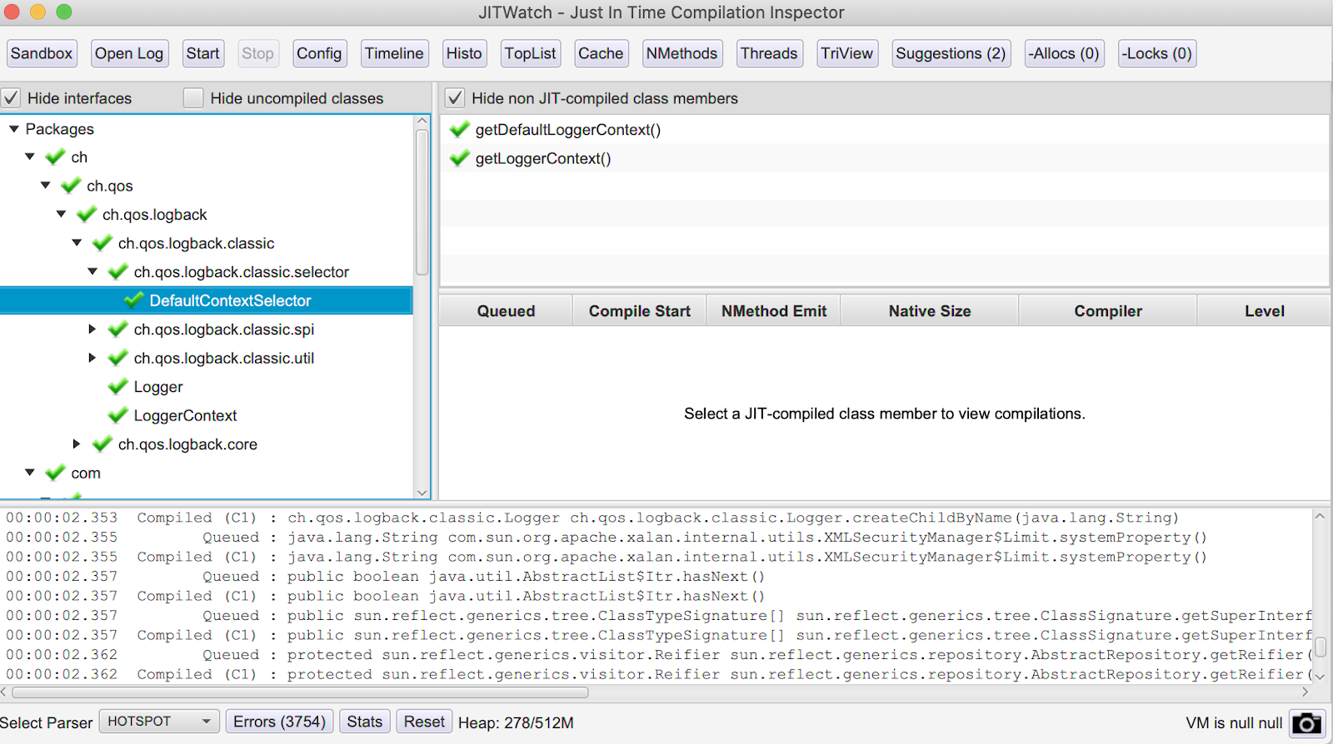Click the package tree vertical scrollbar thumb

pyautogui.click(x=422, y=202)
